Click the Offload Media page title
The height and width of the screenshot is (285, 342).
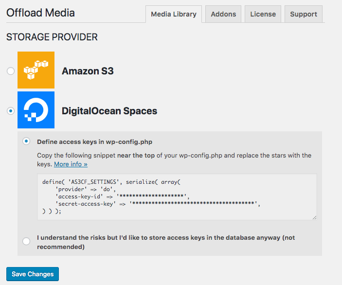point(40,13)
